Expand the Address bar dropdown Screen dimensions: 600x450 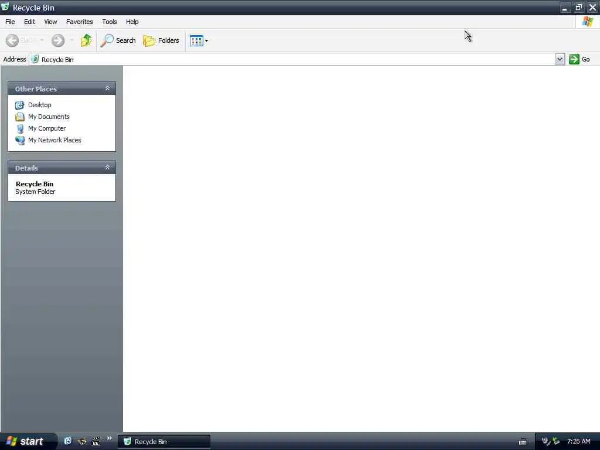(560, 59)
